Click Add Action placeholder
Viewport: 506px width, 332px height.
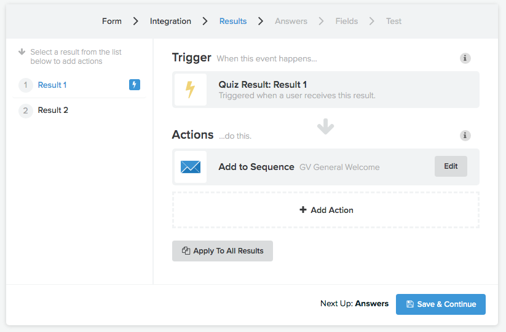(x=326, y=210)
